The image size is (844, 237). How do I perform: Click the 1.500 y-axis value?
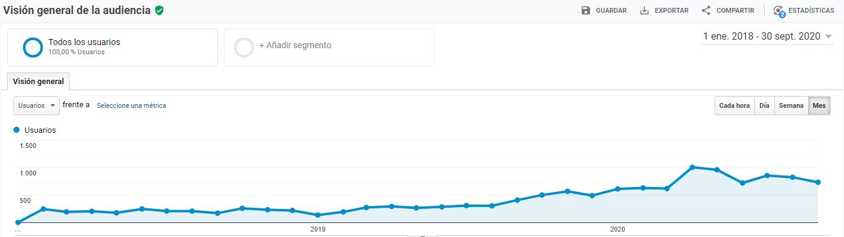28,146
